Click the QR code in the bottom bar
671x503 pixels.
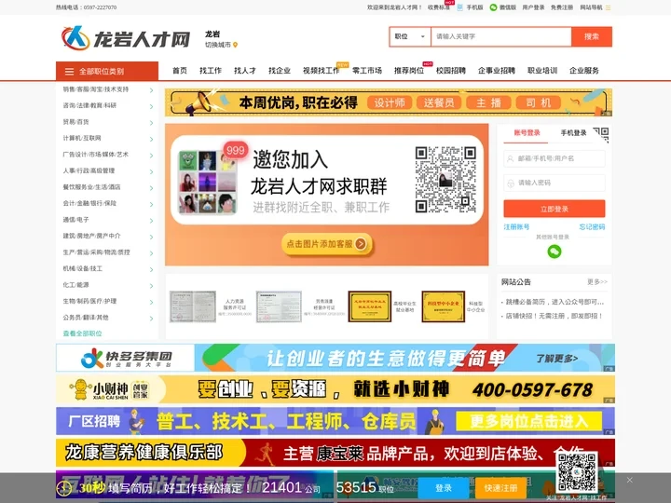577,472
